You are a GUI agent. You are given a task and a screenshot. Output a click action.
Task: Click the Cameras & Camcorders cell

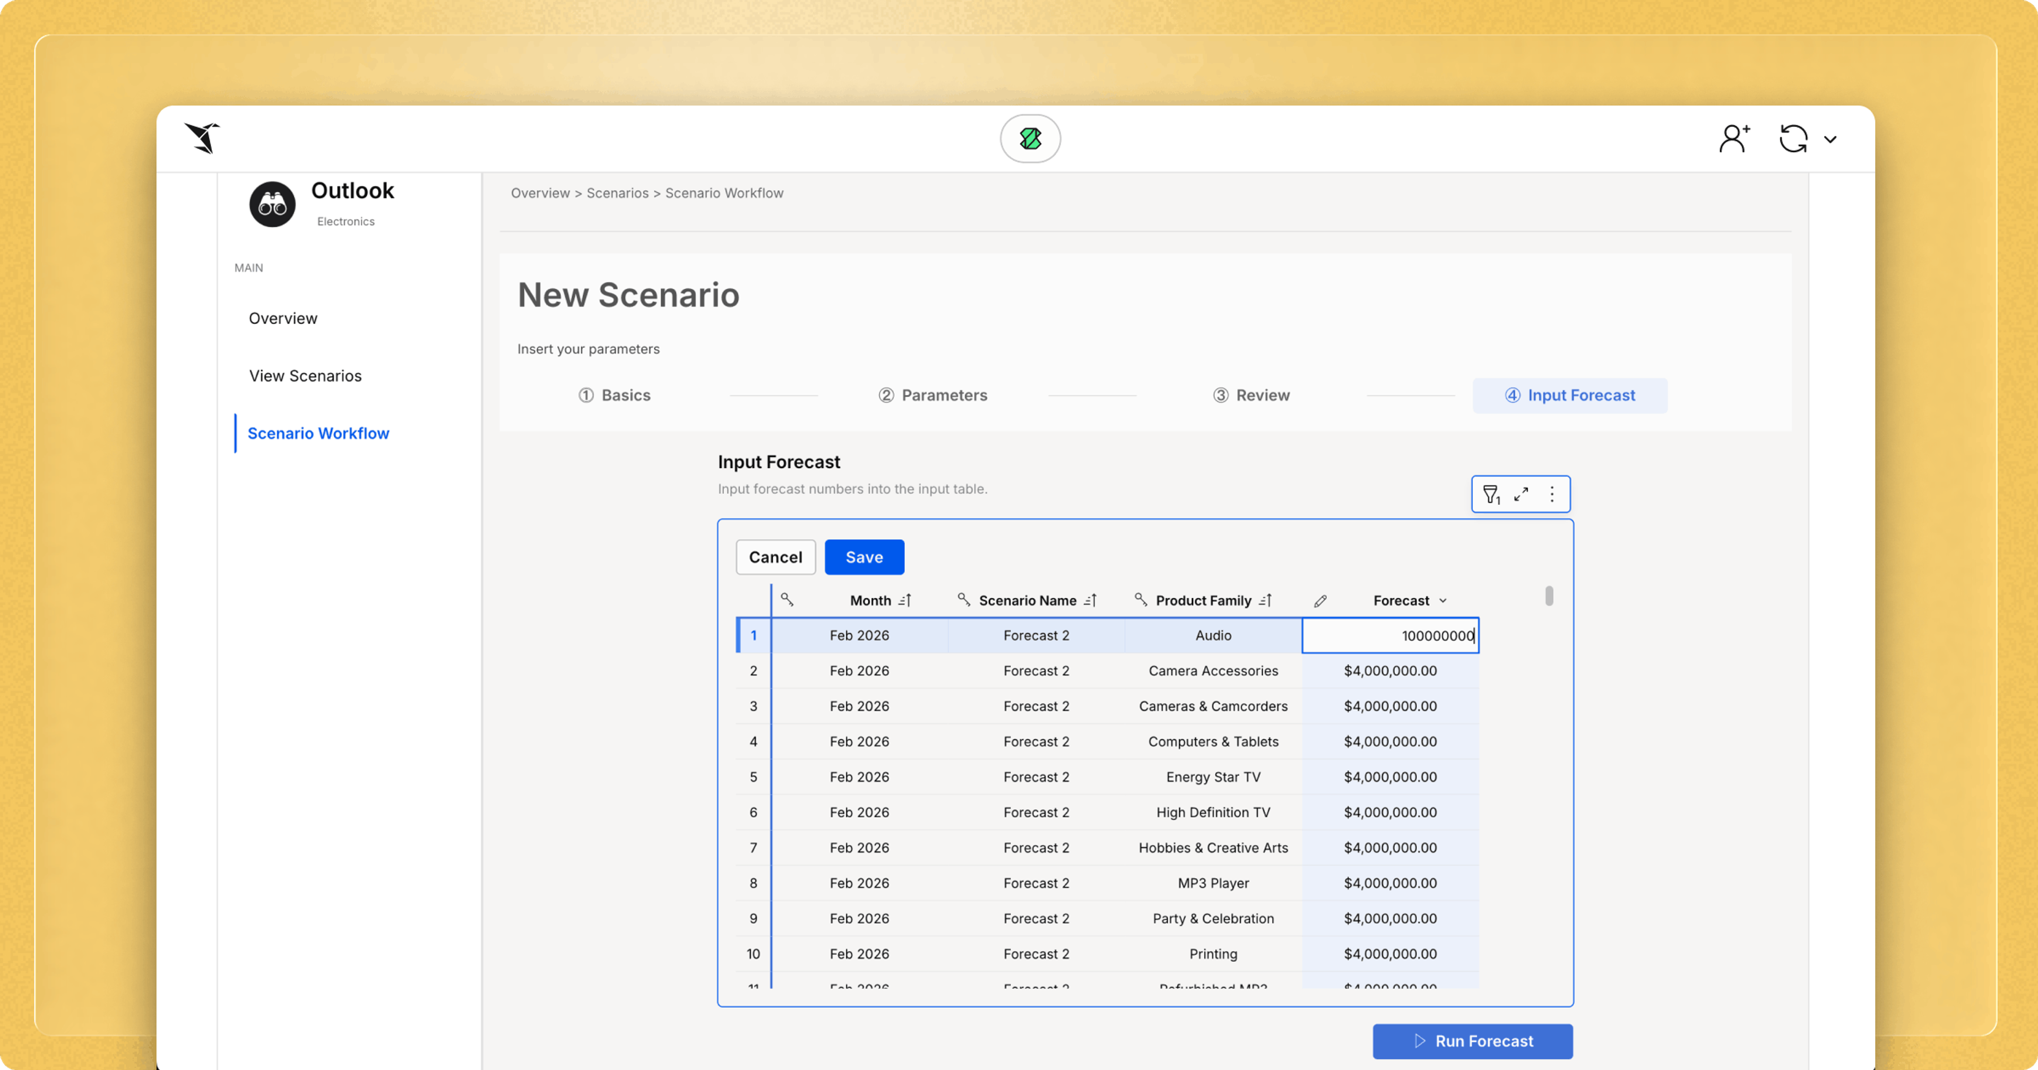1213,706
